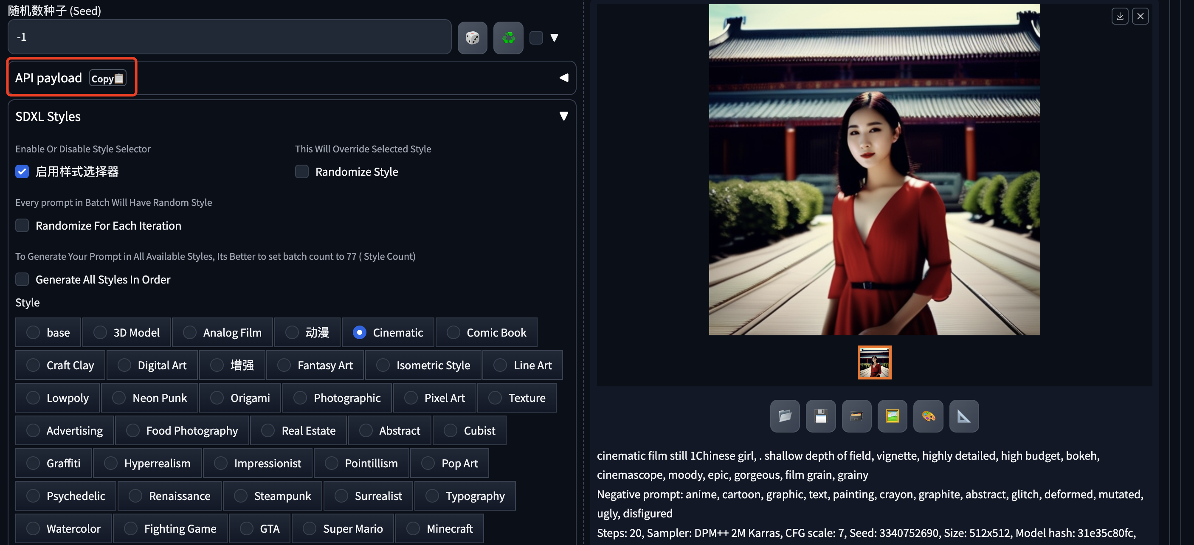The image size is (1194, 545).
Task: Copy the API payload
Action: click(x=107, y=79)
